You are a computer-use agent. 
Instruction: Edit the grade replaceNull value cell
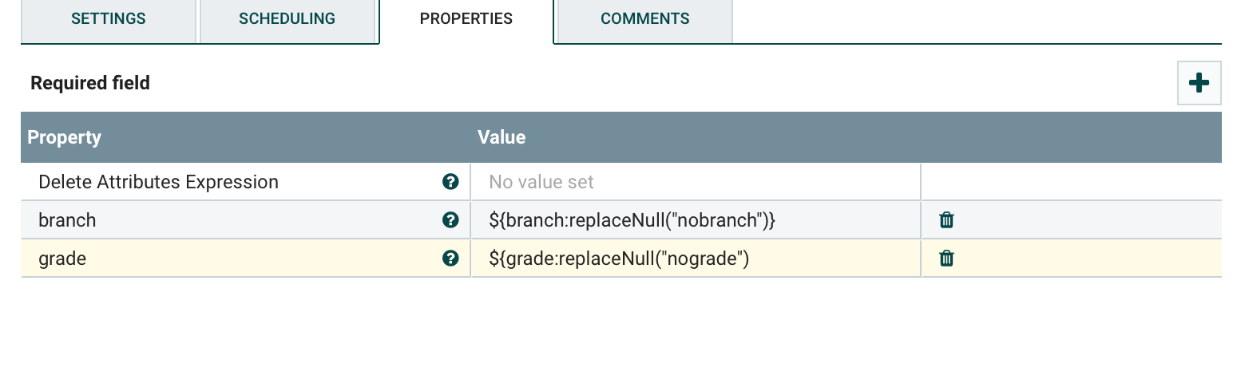tap(695, 259)
